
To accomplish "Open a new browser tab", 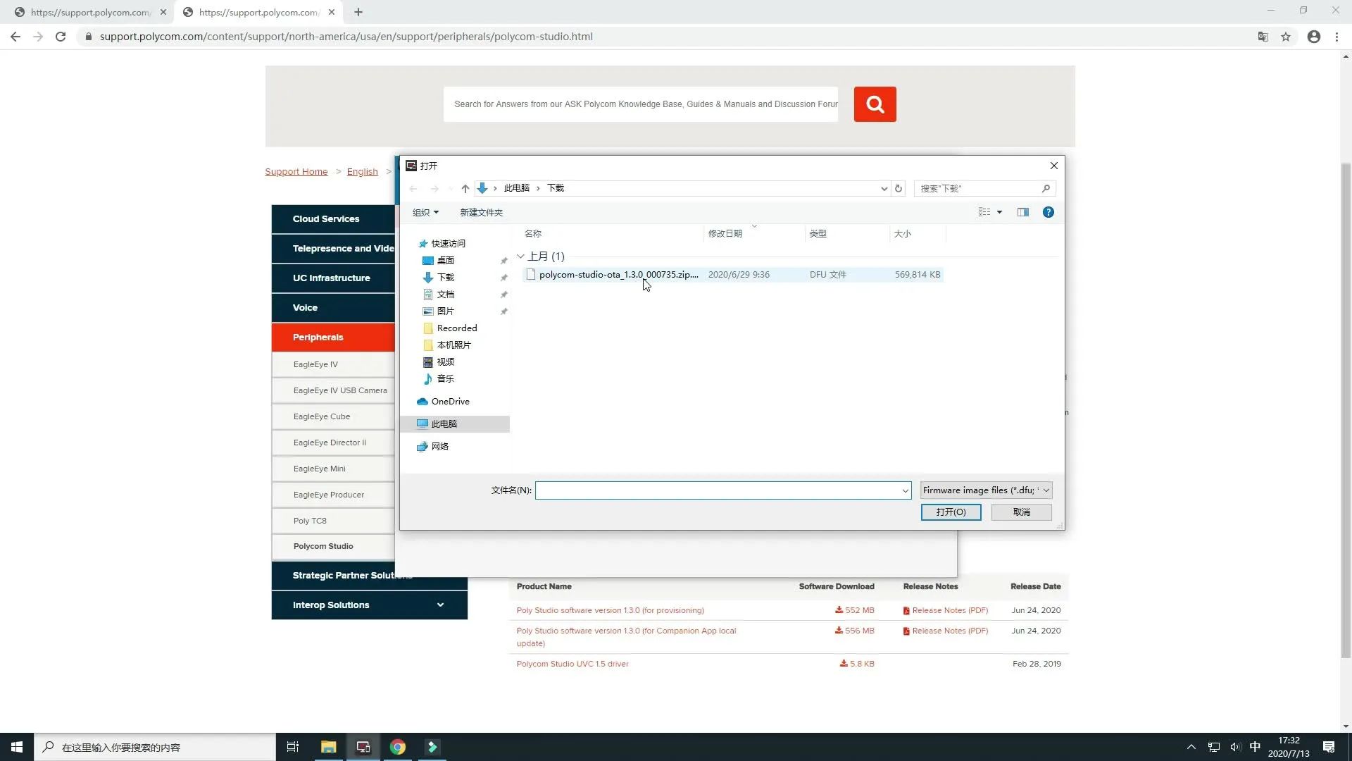I will 358,12.
